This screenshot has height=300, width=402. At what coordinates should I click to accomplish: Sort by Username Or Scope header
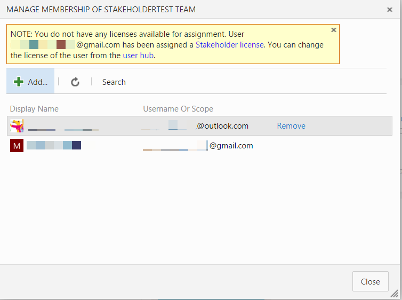[178, 109]
